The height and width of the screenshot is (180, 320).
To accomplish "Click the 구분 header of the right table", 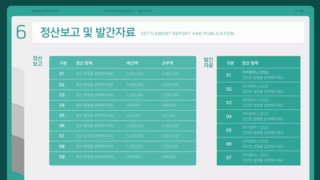I will 230,63.
